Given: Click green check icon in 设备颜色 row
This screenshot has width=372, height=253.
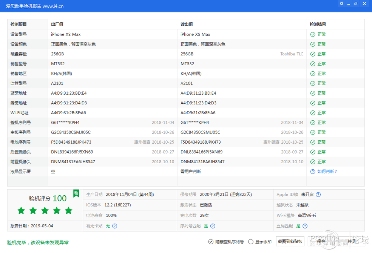Looking at the screenshot, I should [313, 44].
